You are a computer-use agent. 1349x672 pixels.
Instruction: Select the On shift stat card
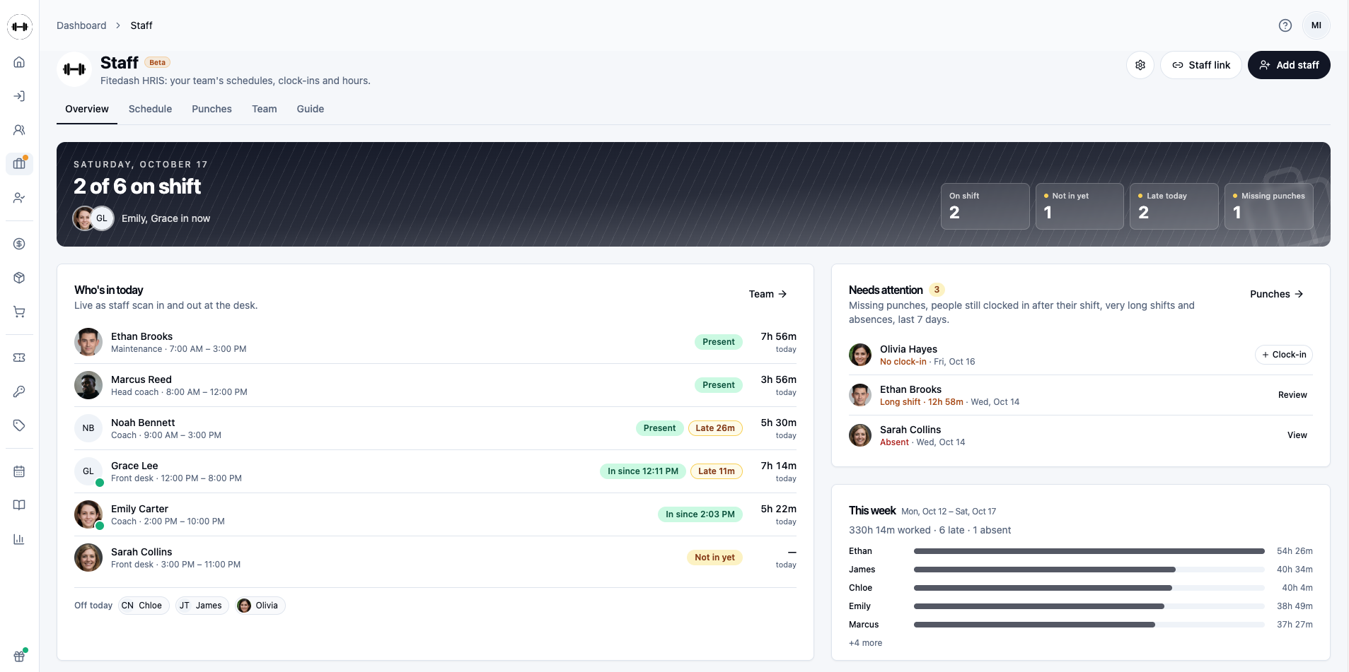[985, 206]
